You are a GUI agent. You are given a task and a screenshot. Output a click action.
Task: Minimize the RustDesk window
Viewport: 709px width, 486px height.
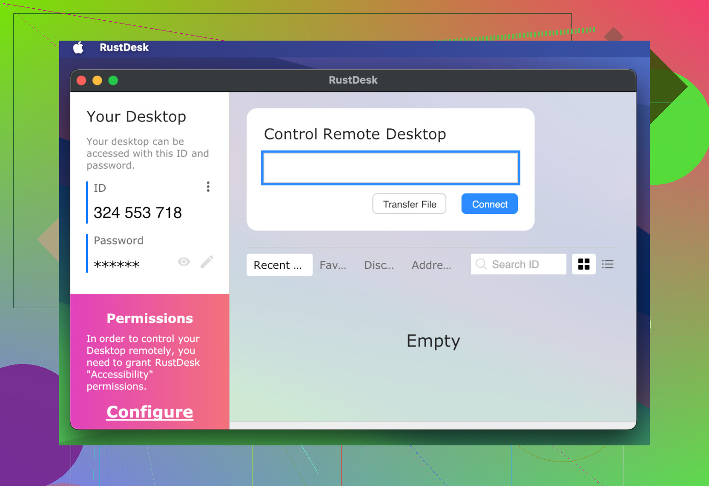coord(97,80)
